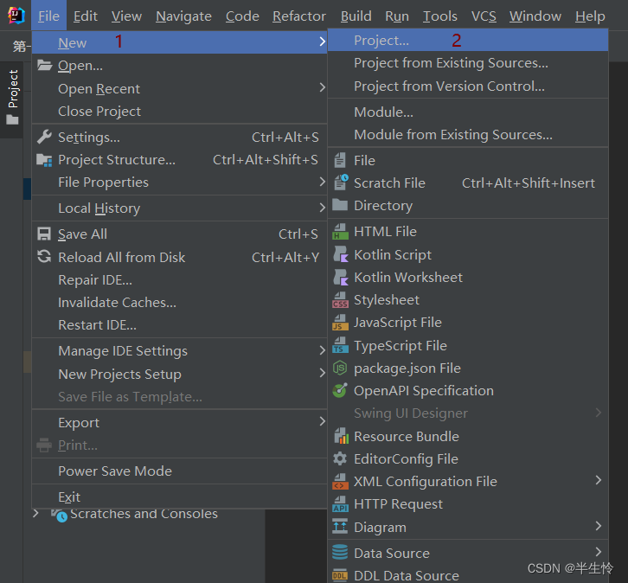Click the Scratch File clock icon
This screenshot has width=628, height=583.
point(341,183)
